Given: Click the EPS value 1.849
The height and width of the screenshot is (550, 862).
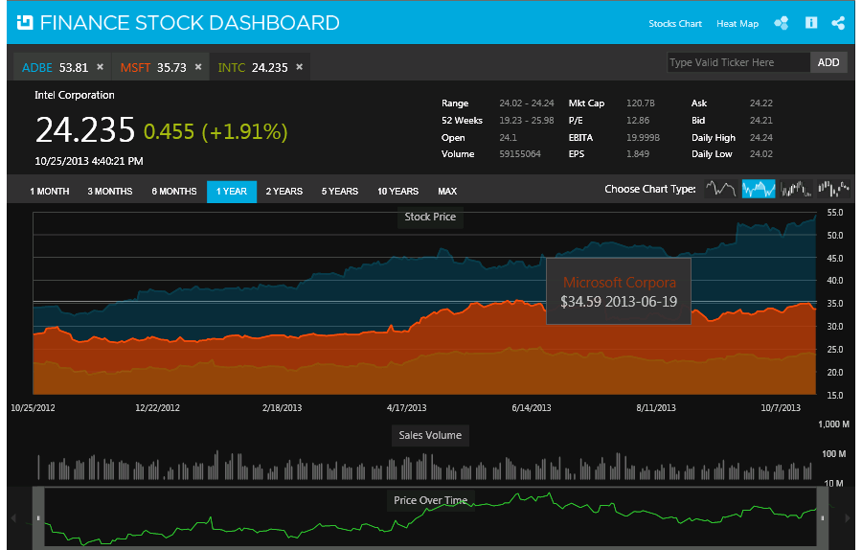Looking at the screenshot, I should click(638, 154).
